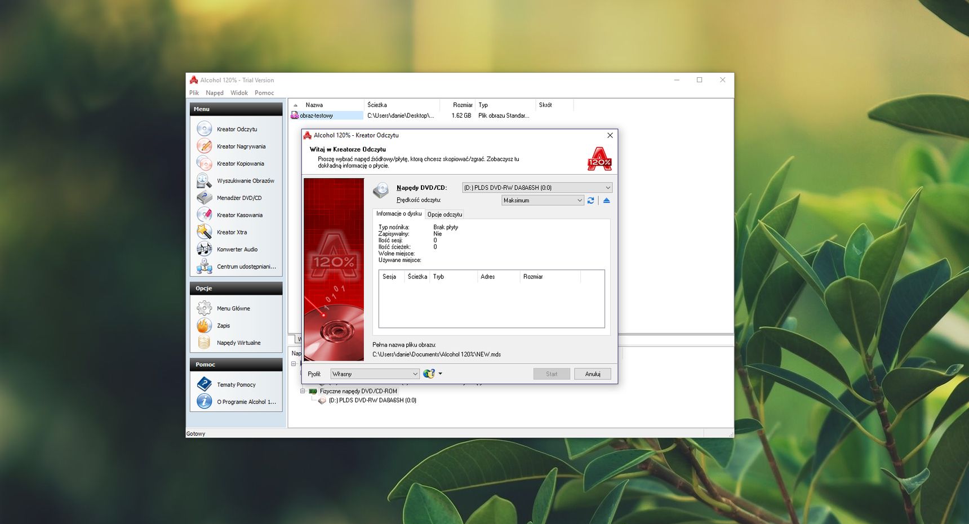The height and width of the screenshot is (524, 969).
Task: Sort the image list by Ścieżka column
Action: tap(402, 105)
